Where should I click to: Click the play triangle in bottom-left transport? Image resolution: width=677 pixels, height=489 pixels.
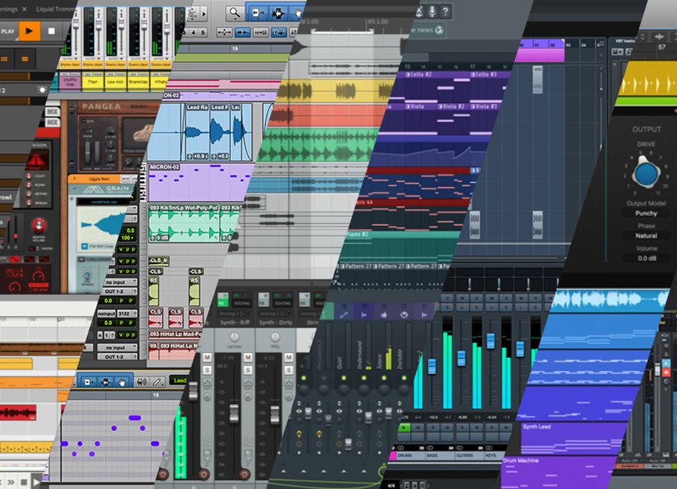[x=36, y=482]
